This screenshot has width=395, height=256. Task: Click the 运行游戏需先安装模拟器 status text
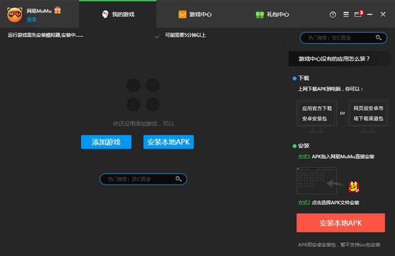click(45, 35)
